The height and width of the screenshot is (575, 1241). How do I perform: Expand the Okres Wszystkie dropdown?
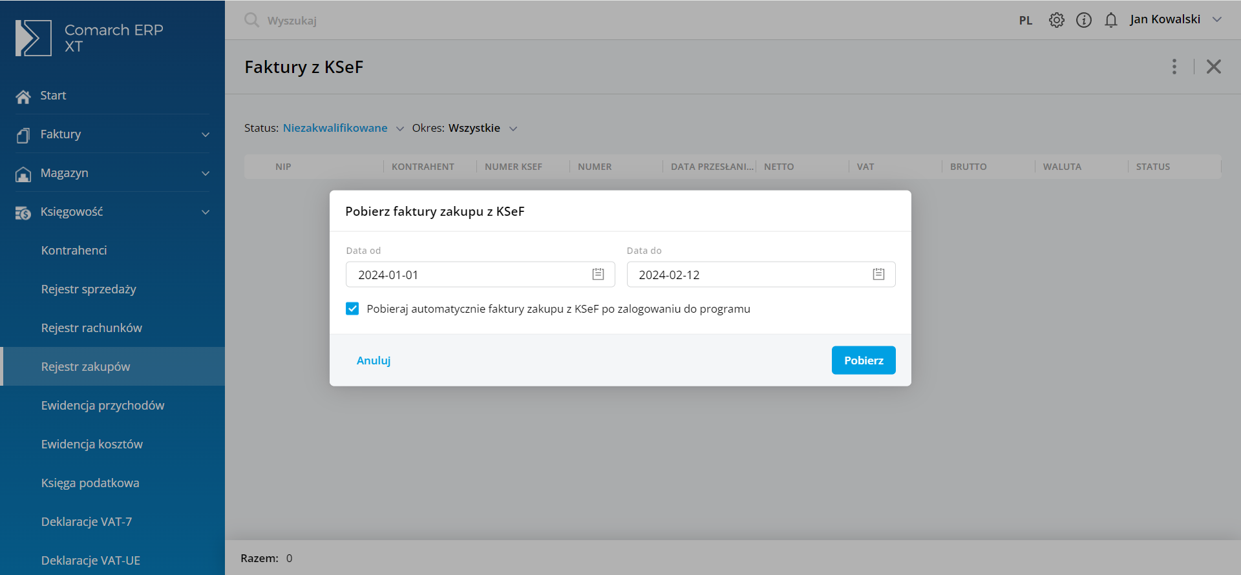coord(475,128)
